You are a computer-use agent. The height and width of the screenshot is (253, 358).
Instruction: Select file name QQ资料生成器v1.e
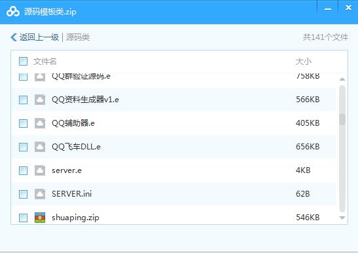[x=85, y=100]
